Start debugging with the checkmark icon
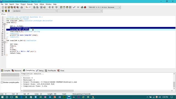This screenshot has height=99, width=176. 74,7
